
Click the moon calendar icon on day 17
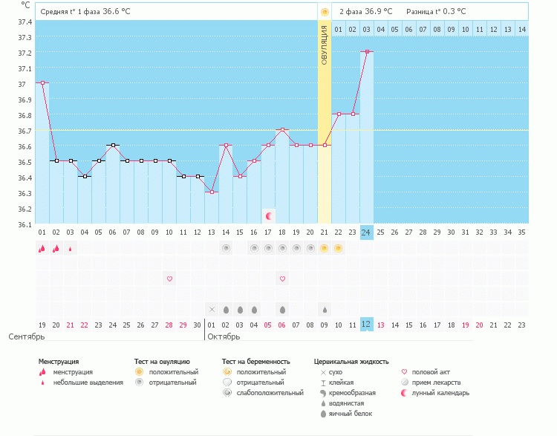coord(269,215)
